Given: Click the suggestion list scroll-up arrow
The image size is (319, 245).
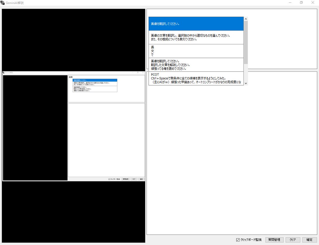Looking at the screenshot, I should 246,19.
